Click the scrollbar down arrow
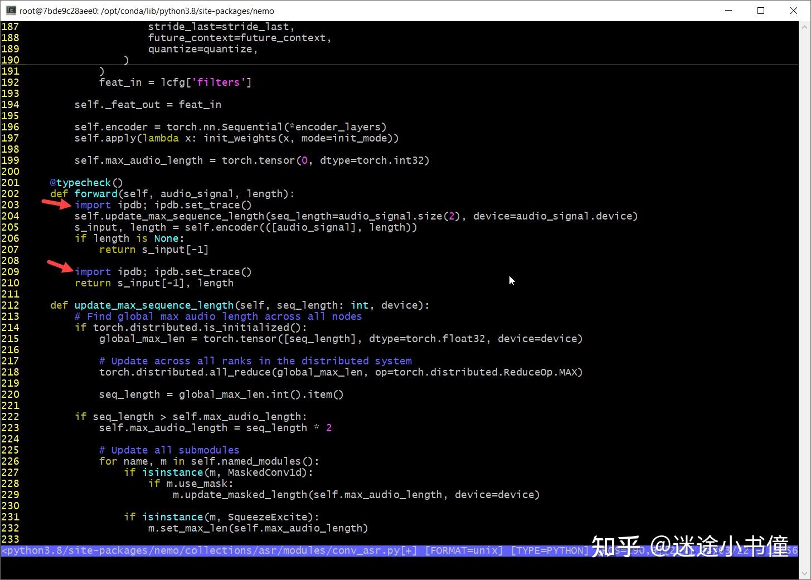Viewport: 811px width, 580px height. 804,573
